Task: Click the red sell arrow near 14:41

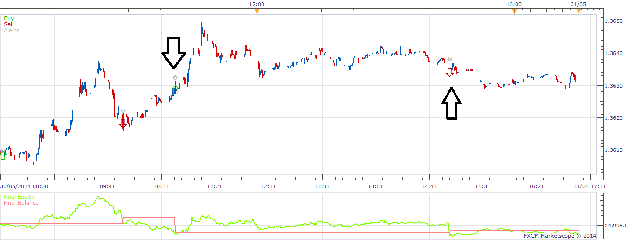Action: pyautogui.click(x=450, y=72)
